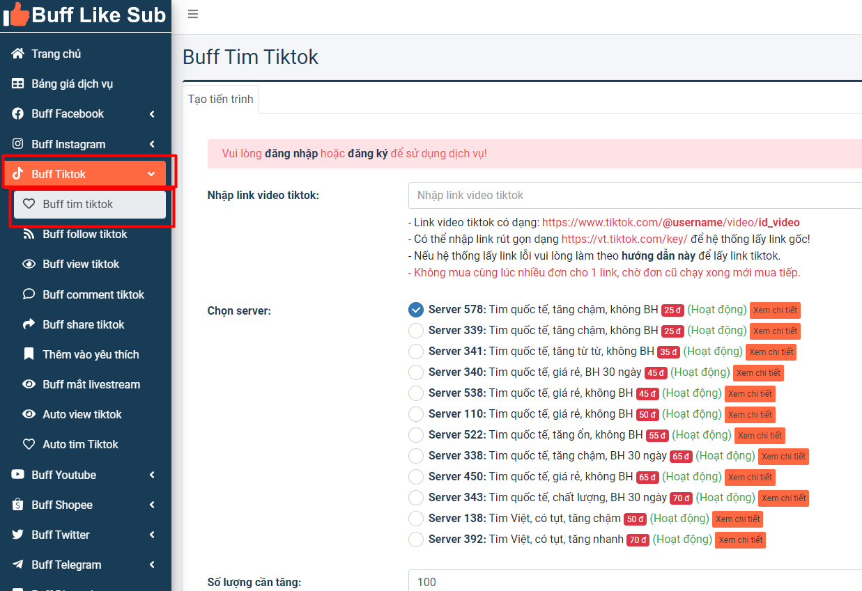The image size is (862, 591).
Task: Click the TikTok icon in sidebar
Action: 18,174
